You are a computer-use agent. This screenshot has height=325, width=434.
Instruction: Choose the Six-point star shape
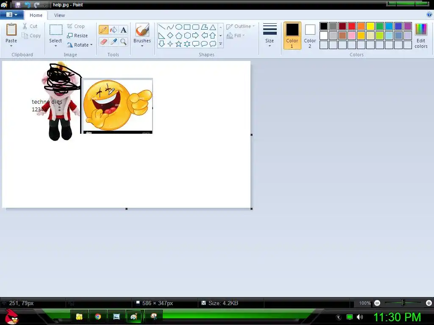187,44
